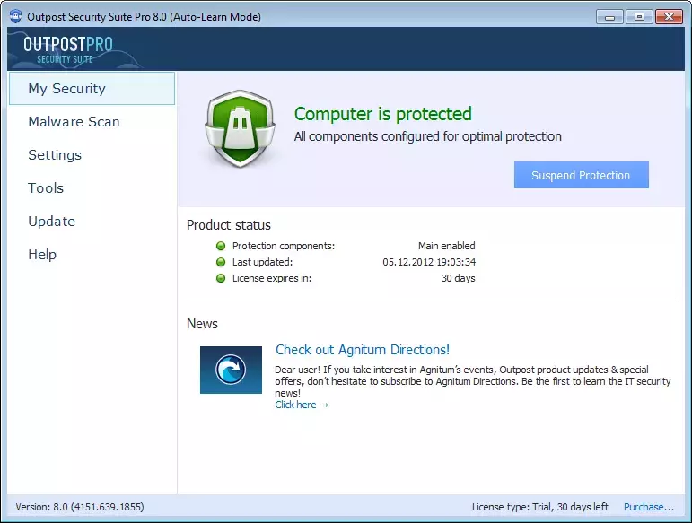Open Settings in the sidebar
Screen dimensions: 692x523
[55, 155]
